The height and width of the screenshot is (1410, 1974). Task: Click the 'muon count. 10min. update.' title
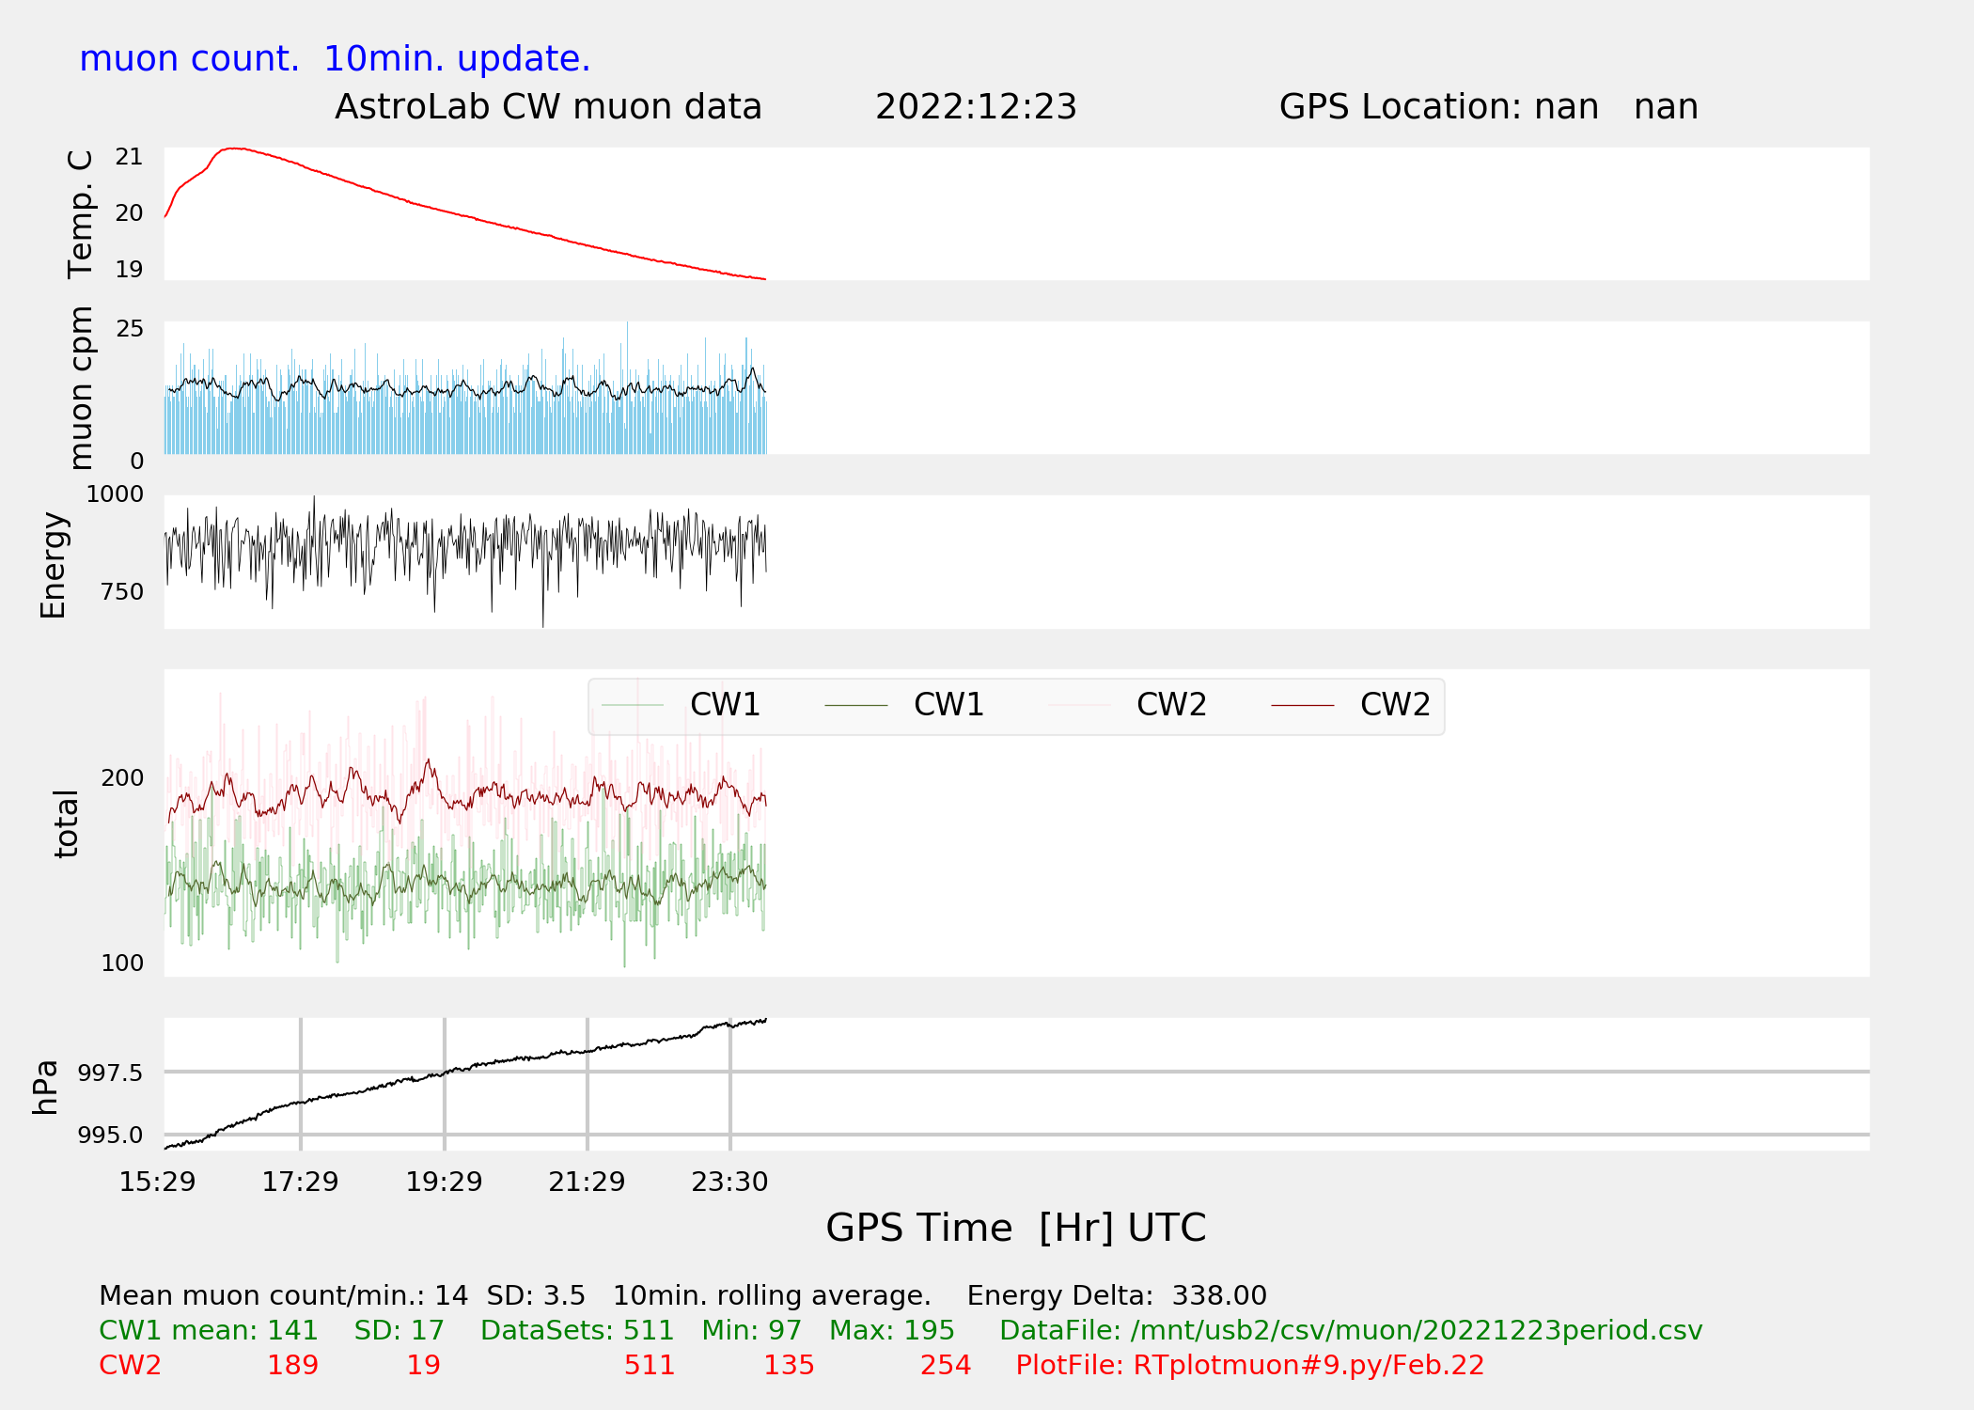335,58
